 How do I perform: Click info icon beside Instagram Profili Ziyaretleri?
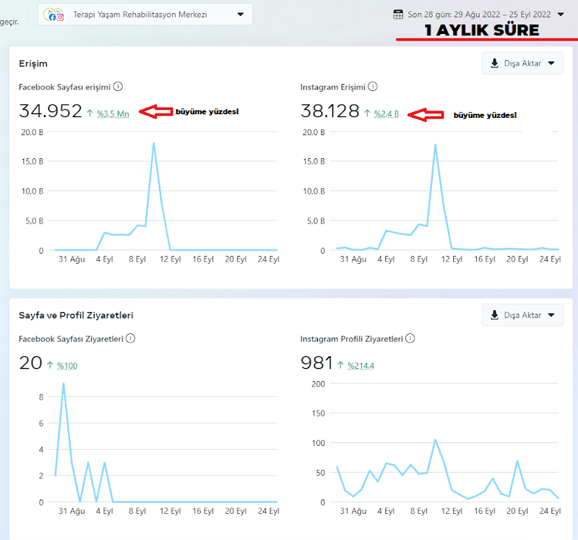pyautogui.click(x=410, y=338)
